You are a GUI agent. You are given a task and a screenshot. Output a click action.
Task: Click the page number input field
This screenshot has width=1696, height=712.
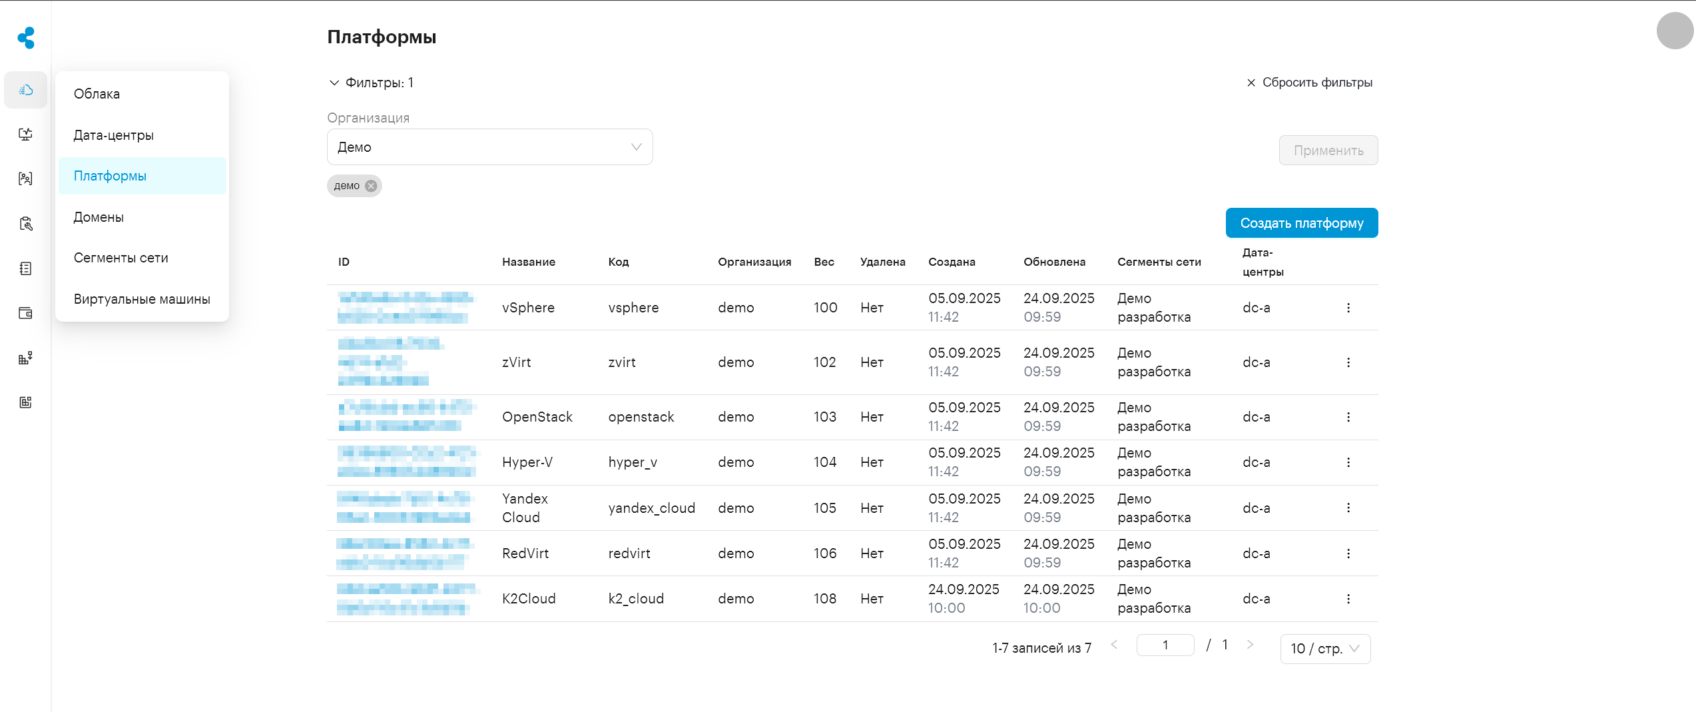(x=1165, y=645)
